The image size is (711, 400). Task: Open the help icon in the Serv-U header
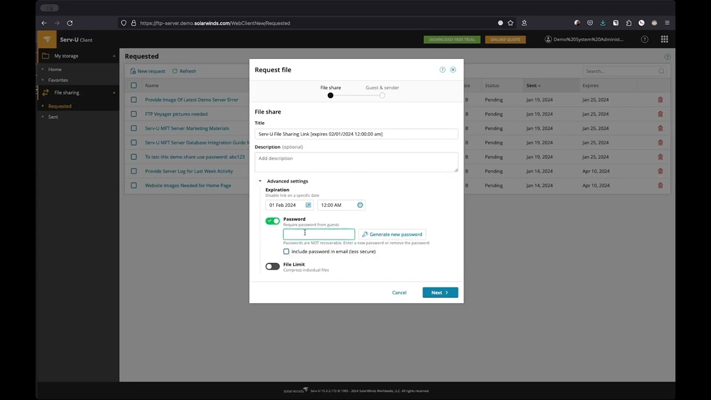click(644, 39)
